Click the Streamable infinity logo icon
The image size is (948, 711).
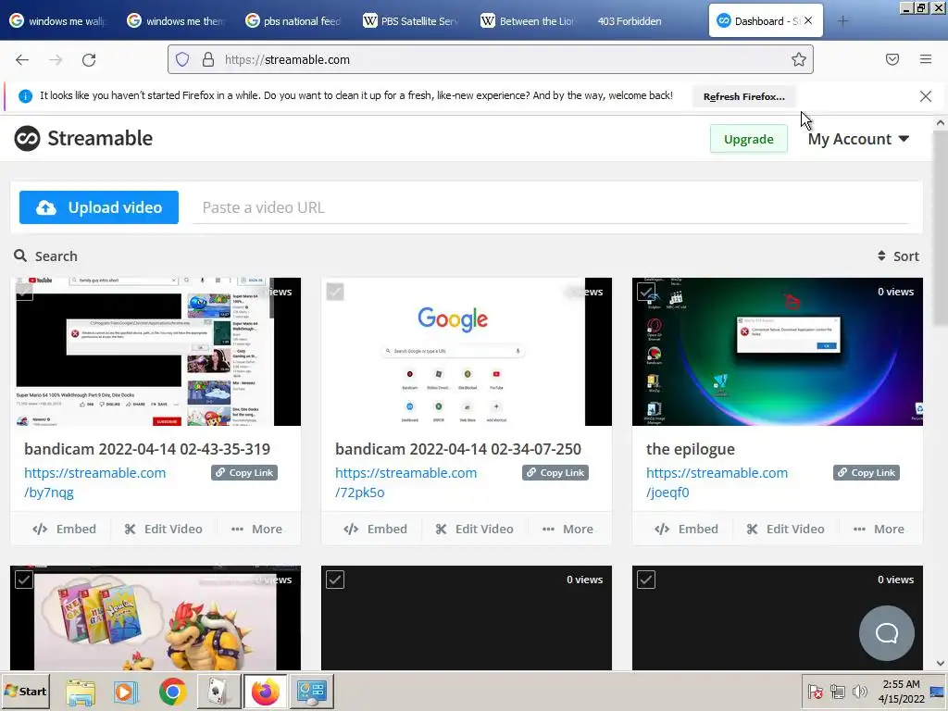[27, 139]
